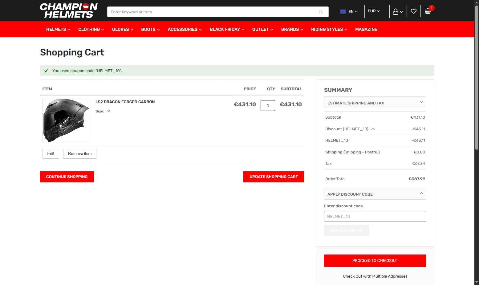
Task: Click the scrollbar down arrow
Action: point(477,282)
